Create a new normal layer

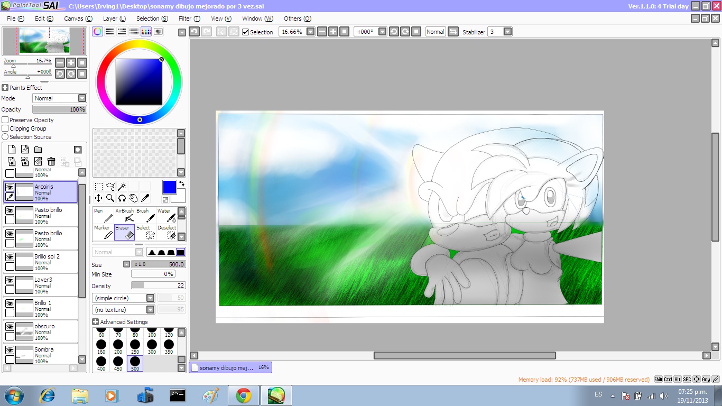coord(12,150)
